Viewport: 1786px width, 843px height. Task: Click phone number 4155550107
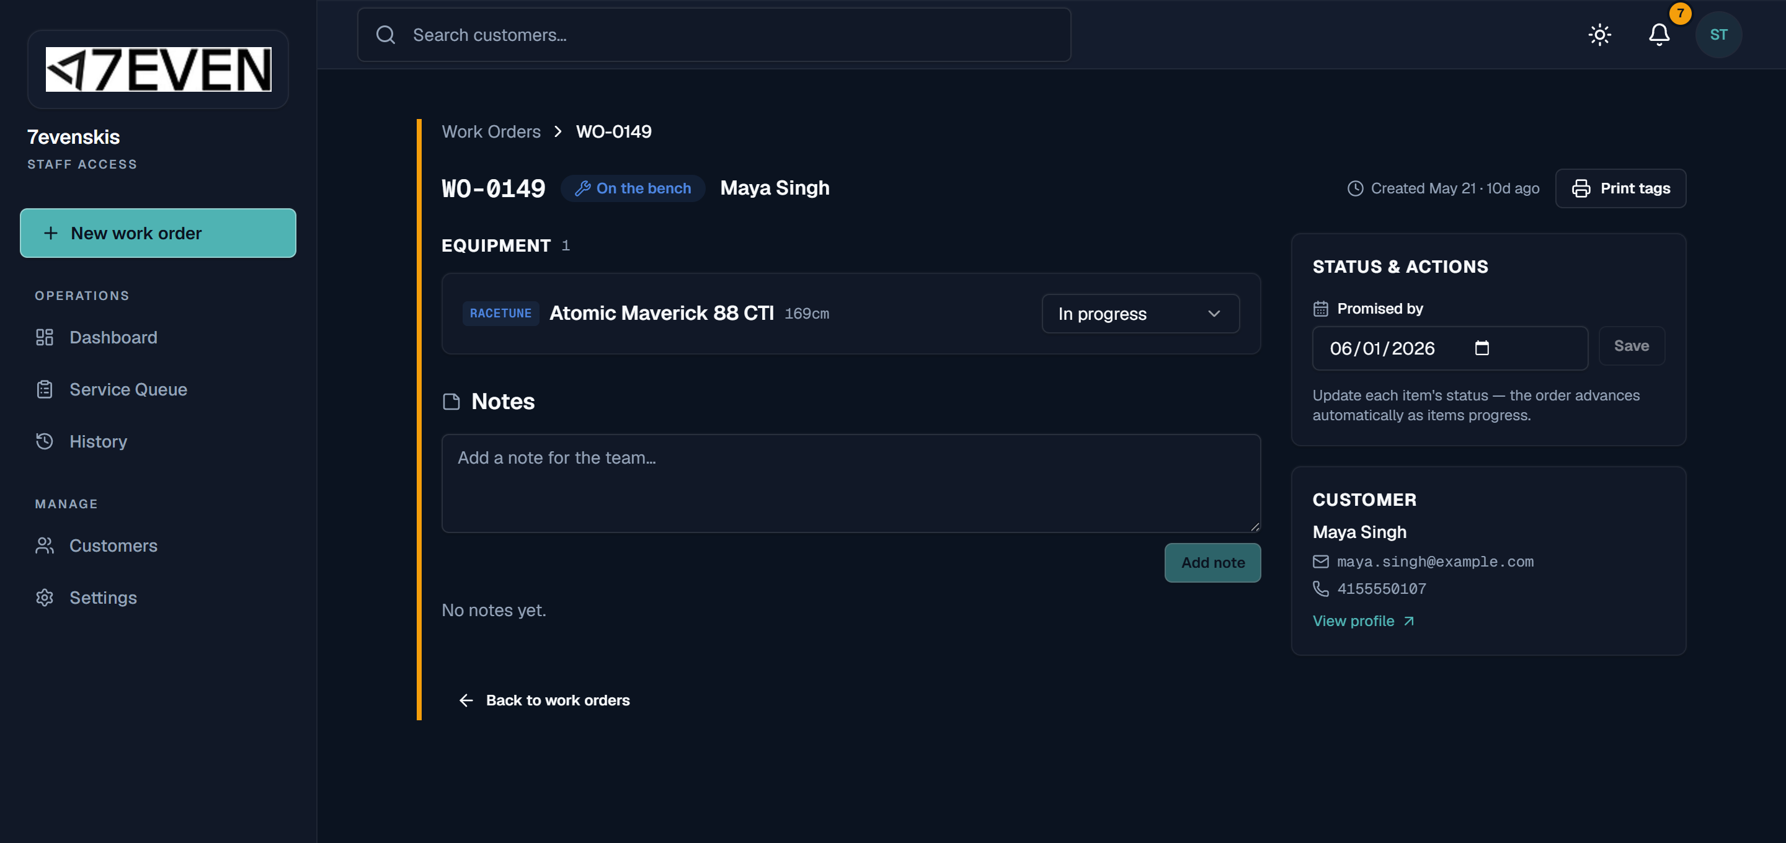click(x=1381, y=589)
